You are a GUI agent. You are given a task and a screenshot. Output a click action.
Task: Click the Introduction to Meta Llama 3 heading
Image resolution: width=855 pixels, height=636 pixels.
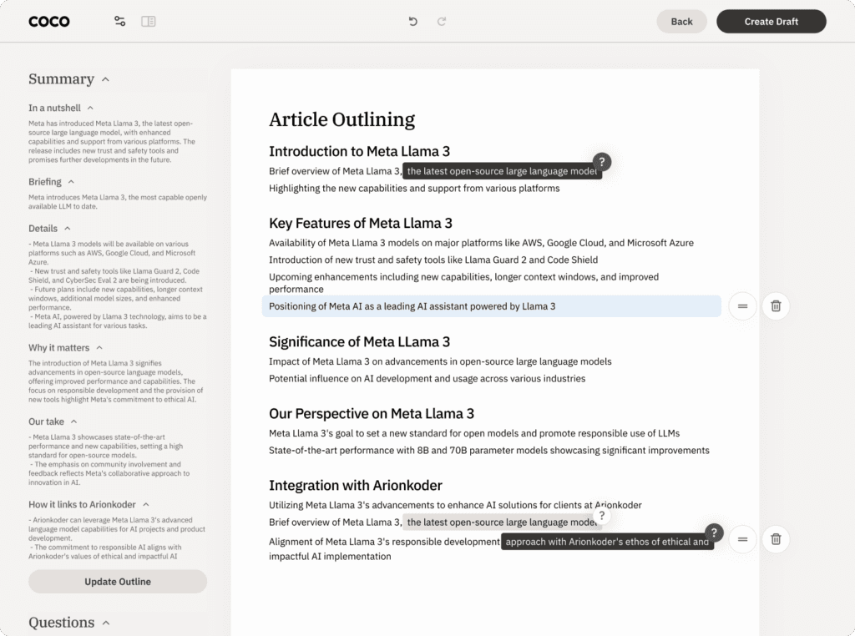click(359, 151)
